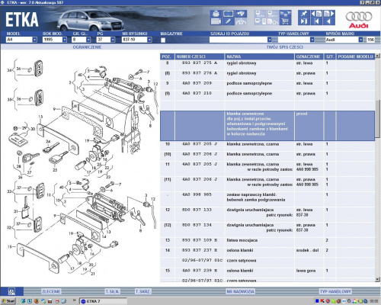381x305 pixels.
Task: Click the greyed documents copy icon
Action: [273, 21]
